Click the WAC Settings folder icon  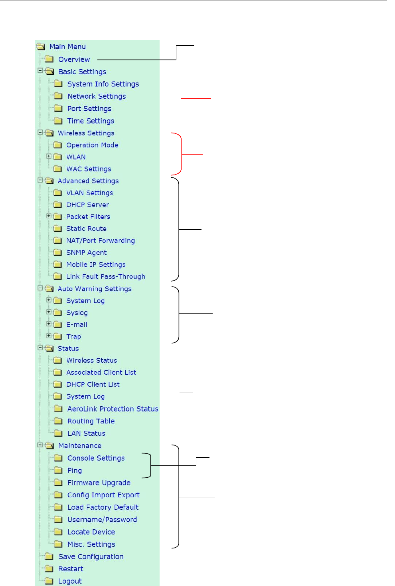[x=58, y=169]
